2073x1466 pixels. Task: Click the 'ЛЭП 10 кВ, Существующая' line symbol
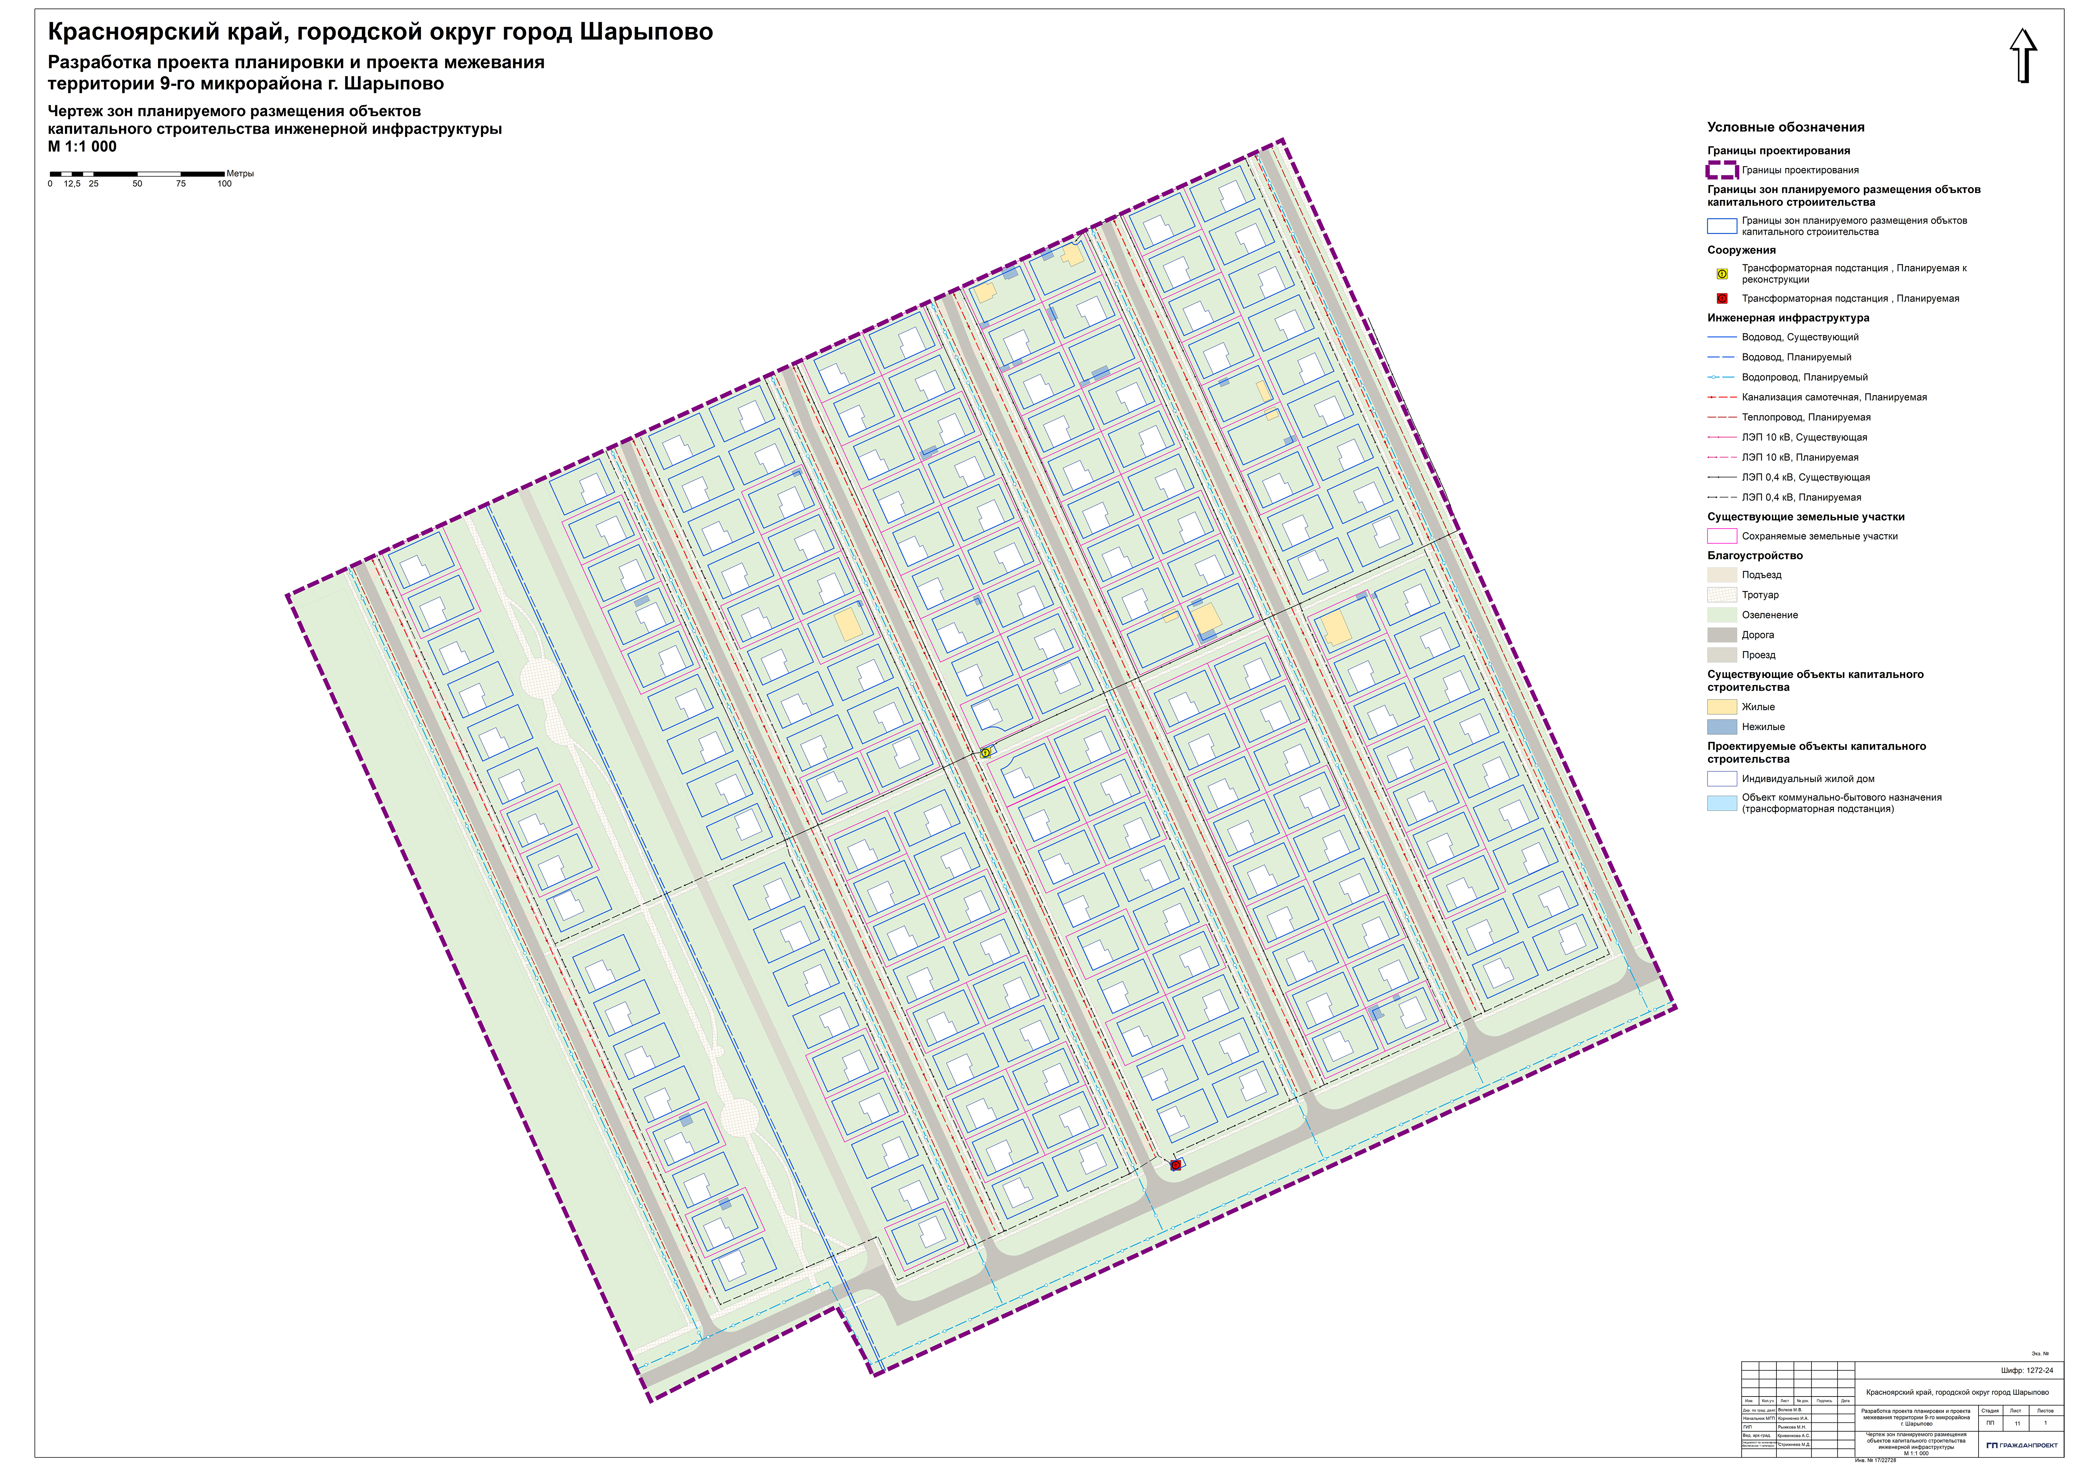1722,437
